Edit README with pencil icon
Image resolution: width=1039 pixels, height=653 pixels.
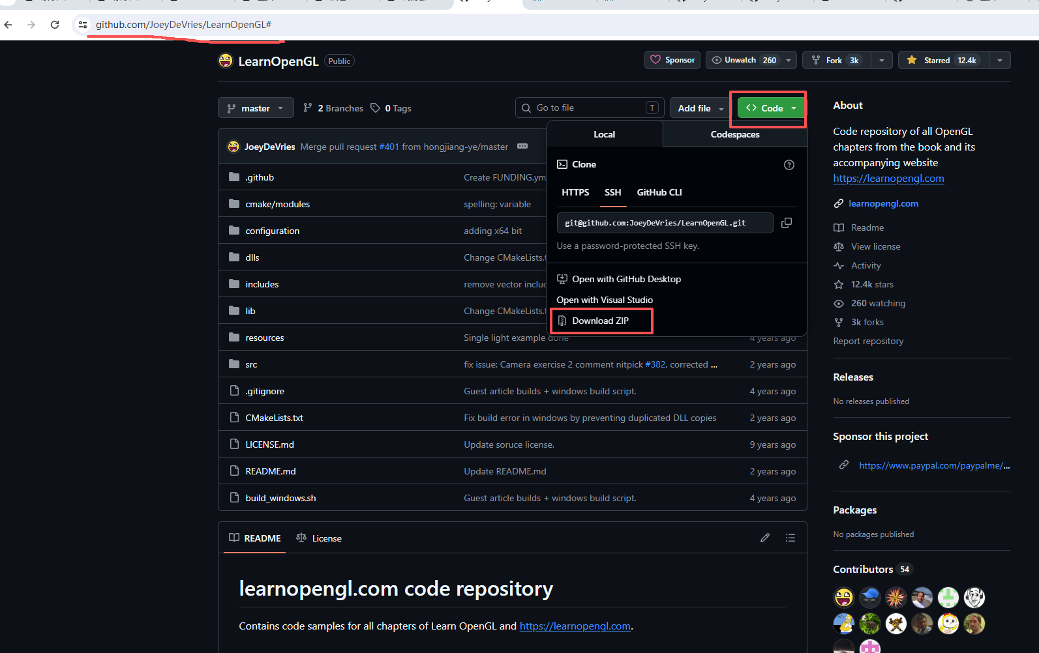765,538
